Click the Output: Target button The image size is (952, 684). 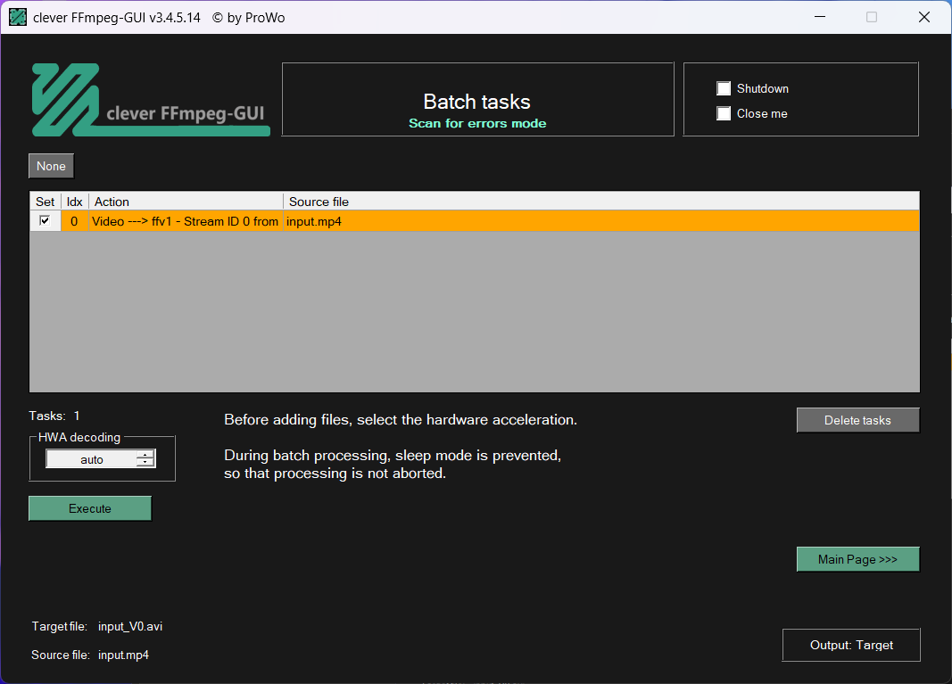tap(851, 645)
